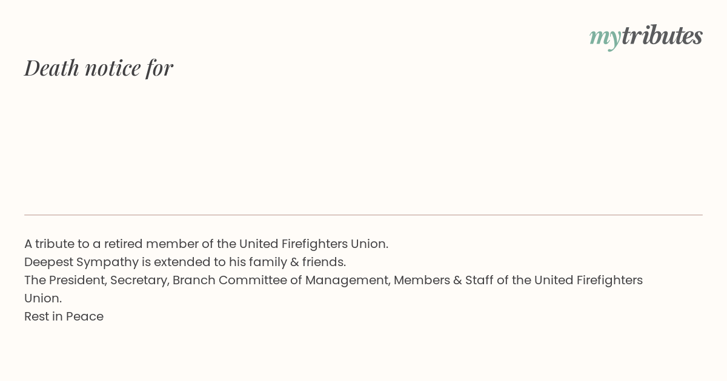Click the horizontal divider line
Viewport: 727px width, 381px height.
tap(363, 215)
